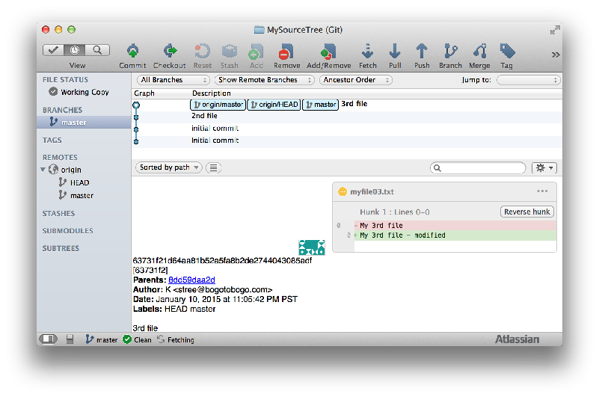
Task: Collapse the origin remote tree
Action: [x=43, y=169]
